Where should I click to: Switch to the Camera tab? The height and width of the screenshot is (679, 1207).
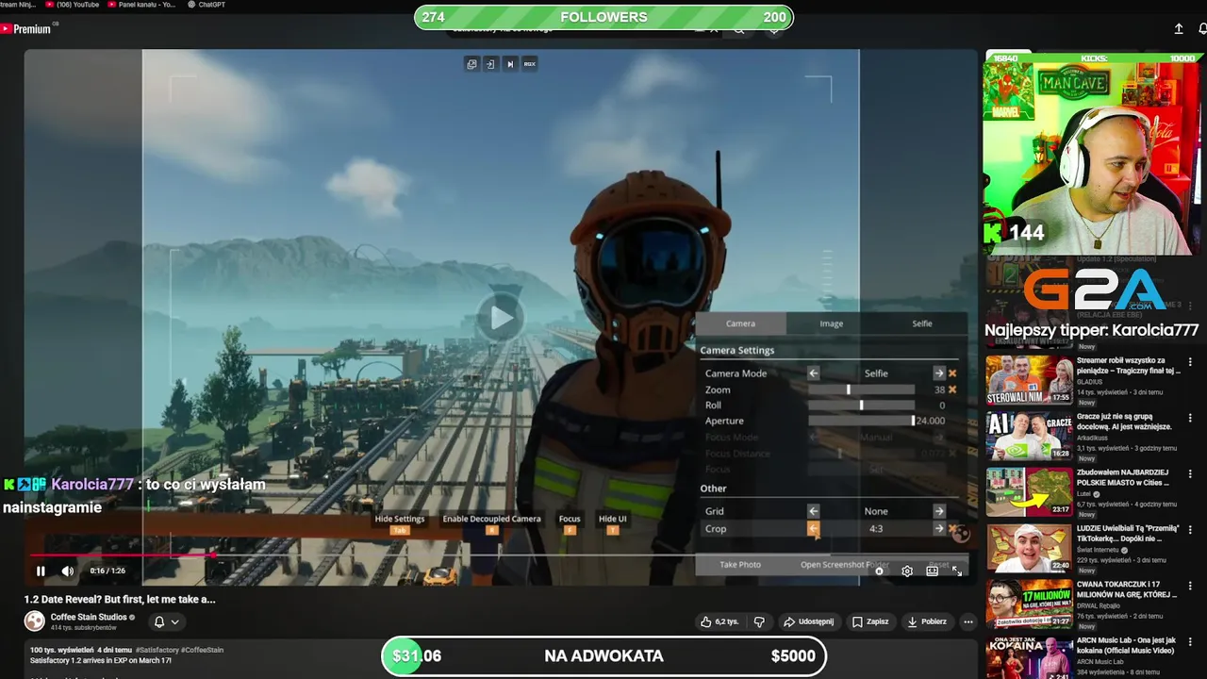(x=740, y=323)
